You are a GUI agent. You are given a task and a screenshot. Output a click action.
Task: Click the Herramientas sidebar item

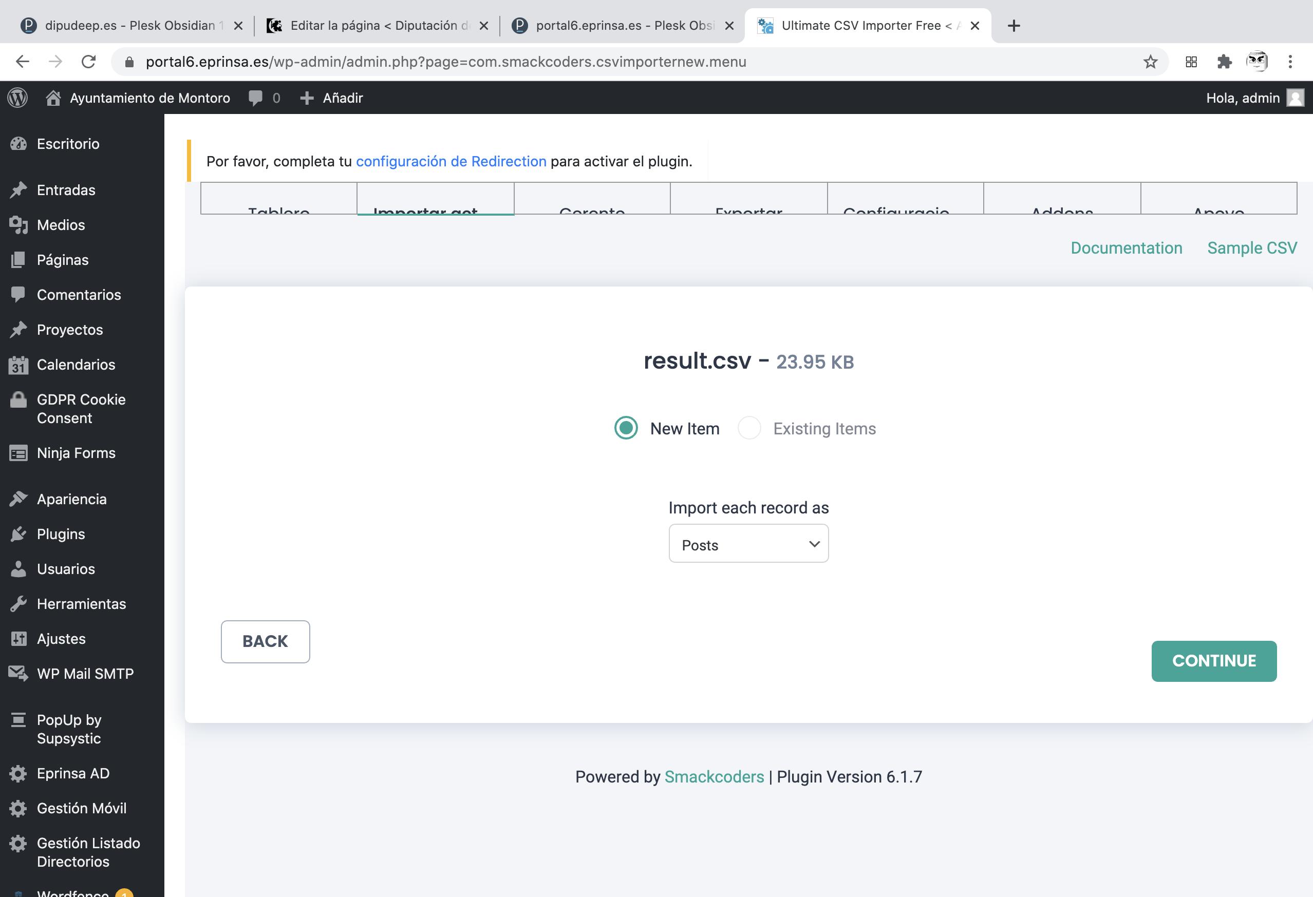coord(81,603)
